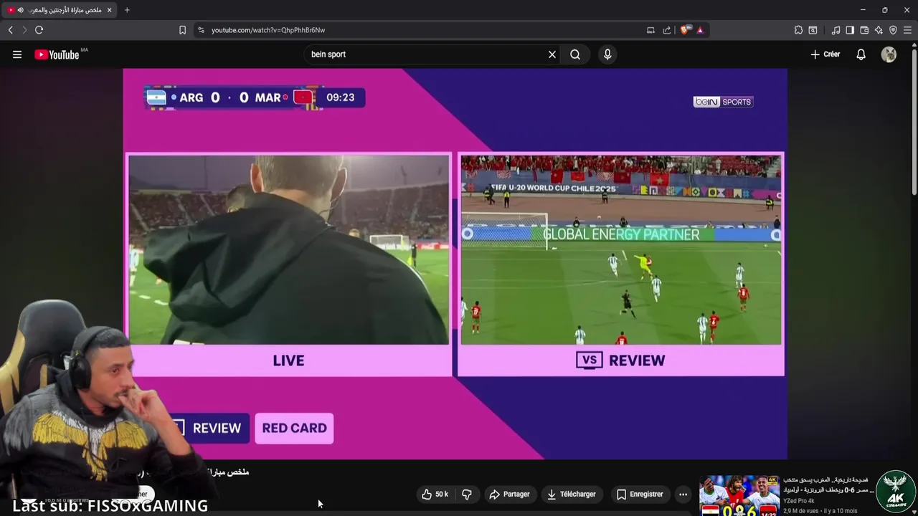Open Brave Rewards triangle icon

tap(700, 30)
